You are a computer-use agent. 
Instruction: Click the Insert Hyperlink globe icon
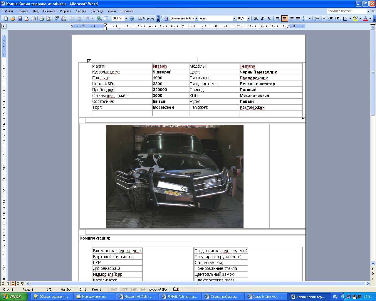click(99, 19)
